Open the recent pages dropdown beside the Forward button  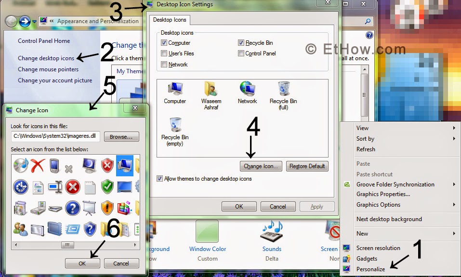point(34,22)
